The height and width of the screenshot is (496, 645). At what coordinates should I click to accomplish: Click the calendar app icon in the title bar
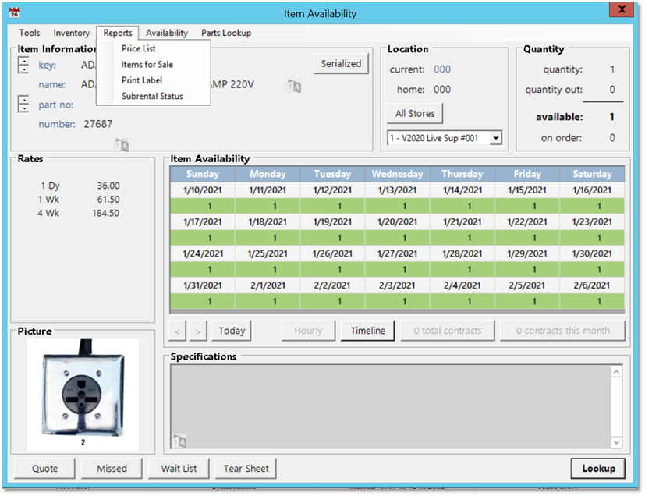point(13,13)
